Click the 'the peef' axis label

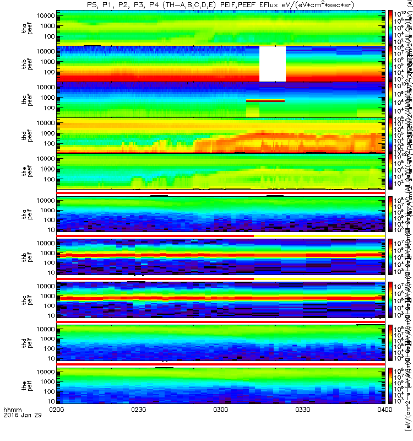tap(27, 171)
